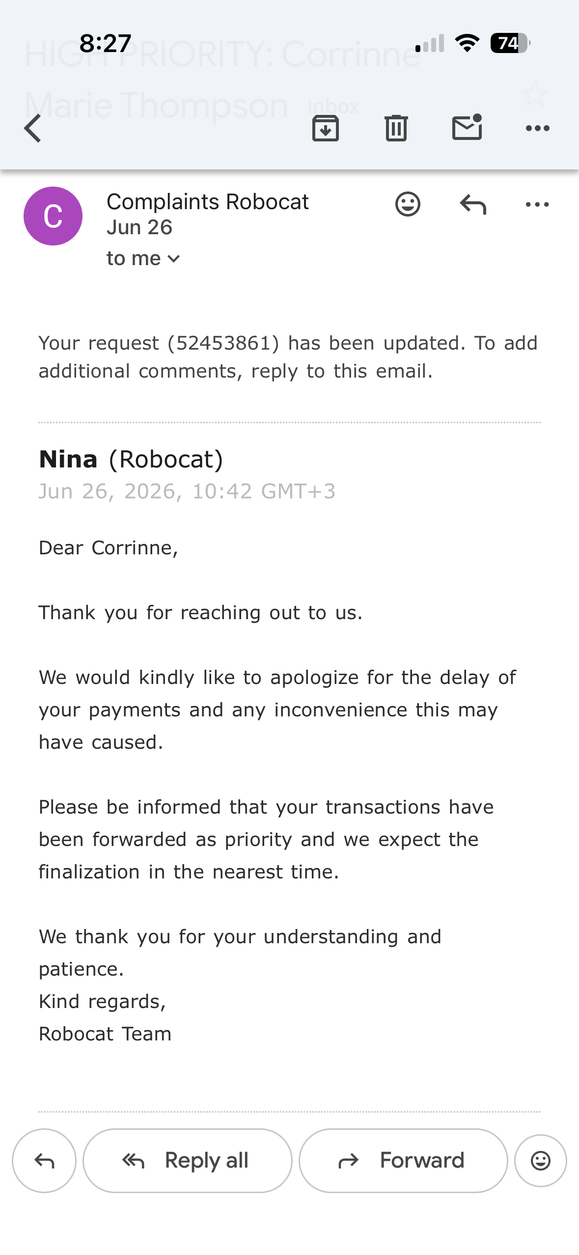Tap the Forward button
Viewport: 579px width, 1255px height.
(403, 1161)
